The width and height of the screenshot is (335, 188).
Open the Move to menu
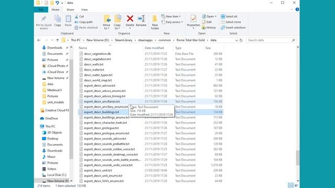click(x=107, y=22)
